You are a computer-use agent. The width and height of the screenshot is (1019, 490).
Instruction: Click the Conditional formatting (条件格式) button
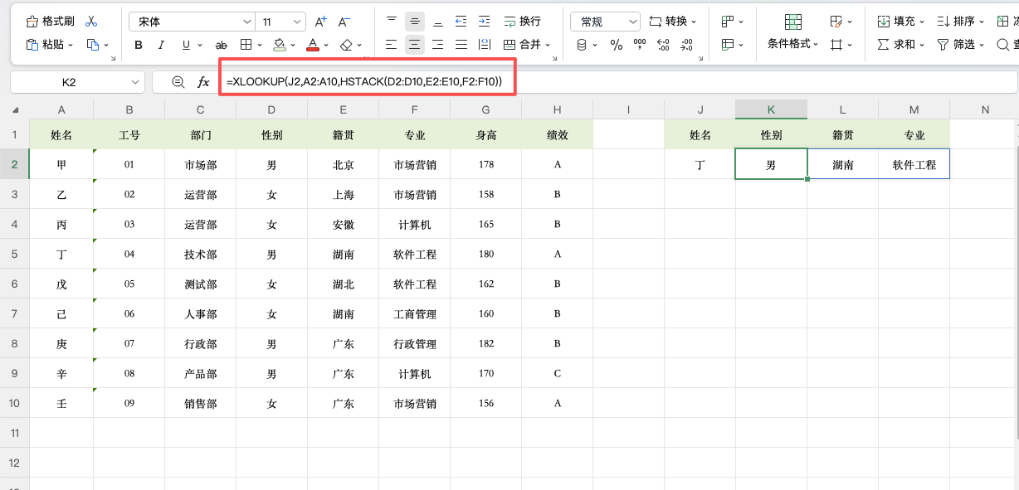click(793, 33)
